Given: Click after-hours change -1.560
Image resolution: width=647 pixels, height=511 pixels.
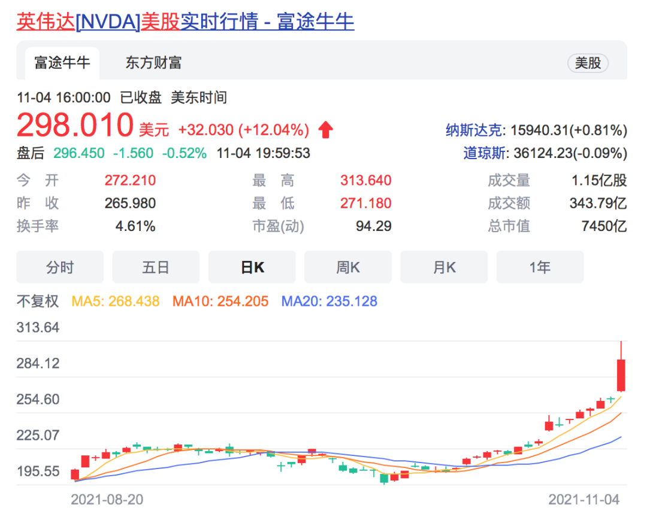Looking at the screenshot, I should pyautogui.click(x=133, y=153).
